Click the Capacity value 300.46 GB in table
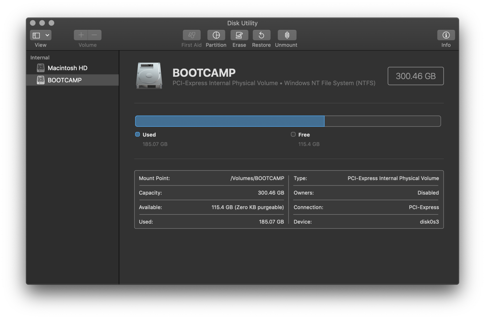The width and height of the screenshot is (485, 319). pyautogui.click(x=271, y=193)
